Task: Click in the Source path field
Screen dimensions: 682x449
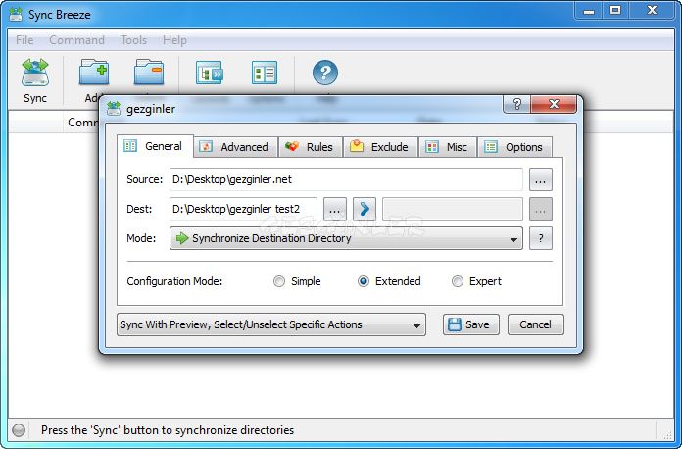Action: pyautogui.click(x=346, y=179)
